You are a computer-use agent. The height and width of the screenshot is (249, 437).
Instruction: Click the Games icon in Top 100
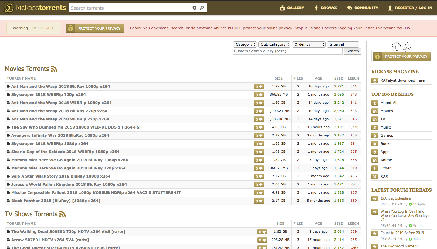[x=375, y=136]
